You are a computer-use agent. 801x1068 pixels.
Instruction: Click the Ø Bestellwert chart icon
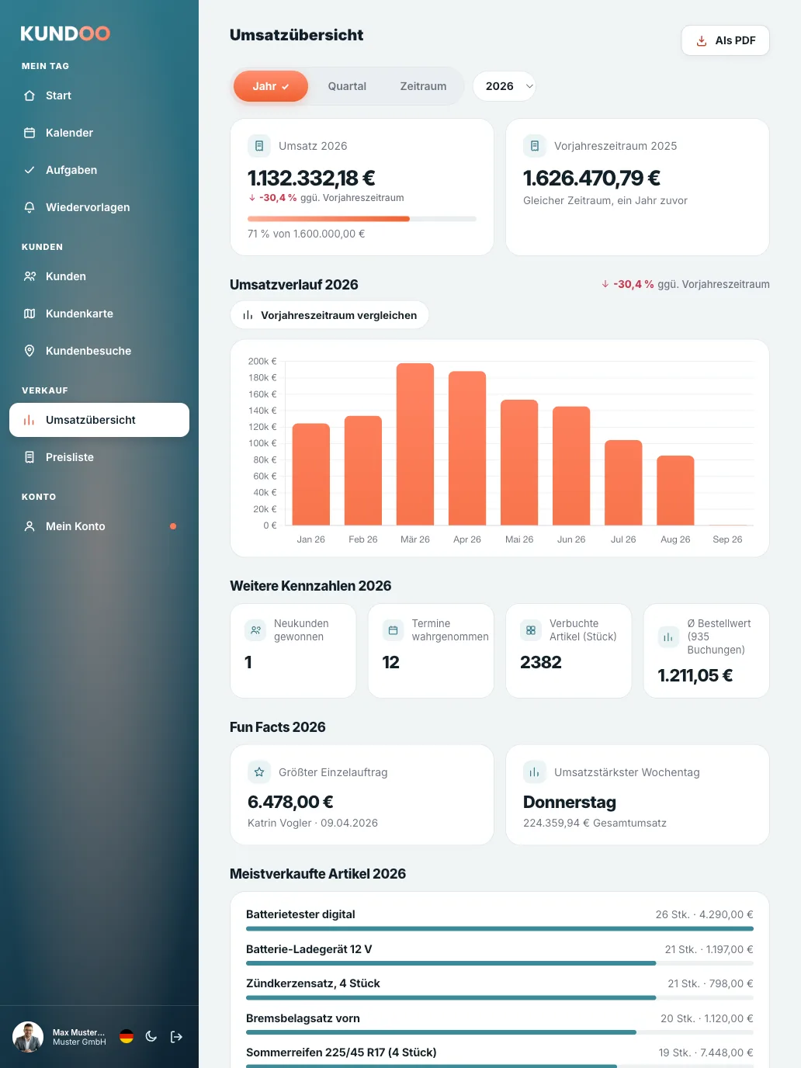coord(668,637)
